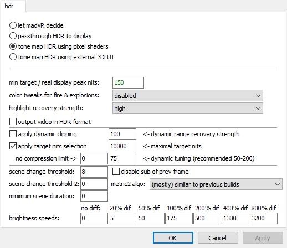The height and width of the screenshot is (248, 287).
Task: Click the 'brightness speeds:' label
Action: pos(34,218)
